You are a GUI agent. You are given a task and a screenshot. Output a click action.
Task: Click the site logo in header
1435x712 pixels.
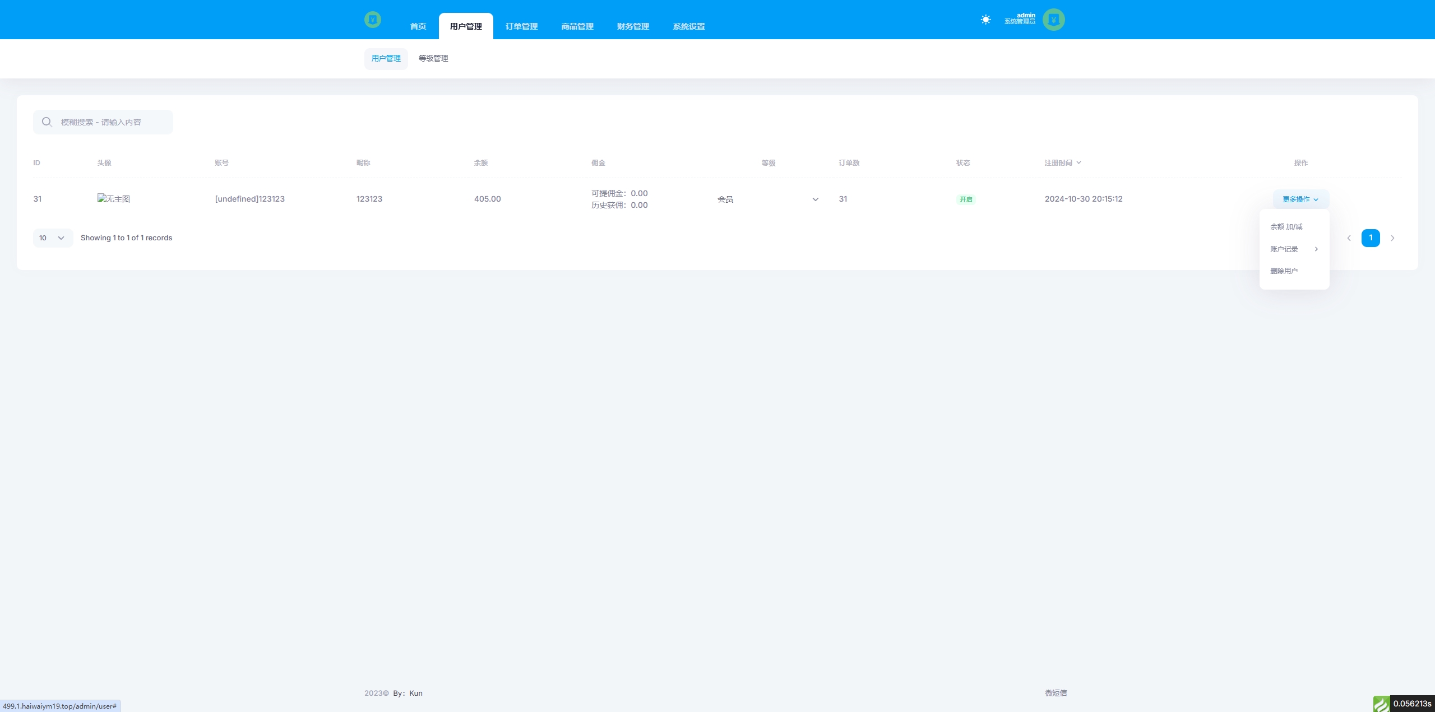click(372, 20)
